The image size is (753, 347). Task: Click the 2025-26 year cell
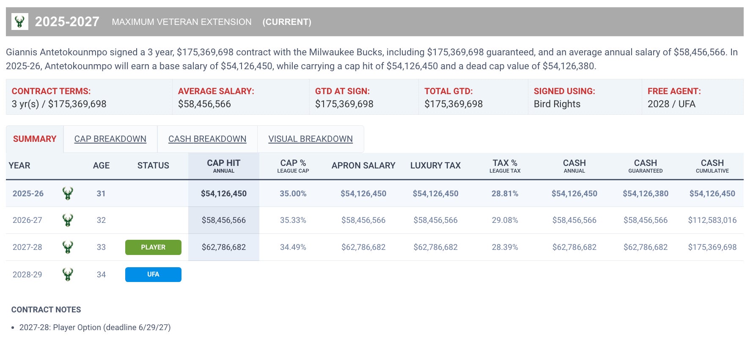click(x=28, y=193)
